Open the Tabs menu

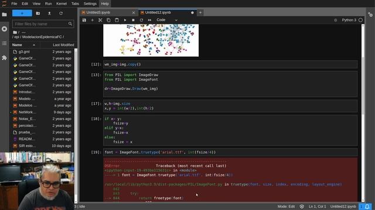coord(75,3)
